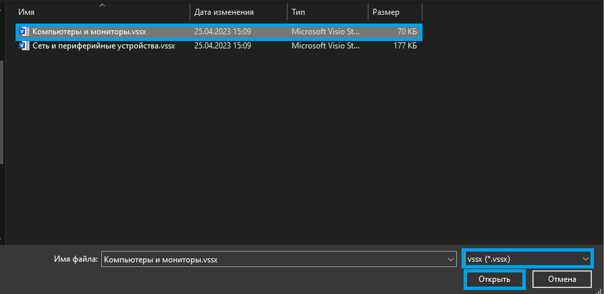Expand the Имя файла history arrow

click(451, 260)
